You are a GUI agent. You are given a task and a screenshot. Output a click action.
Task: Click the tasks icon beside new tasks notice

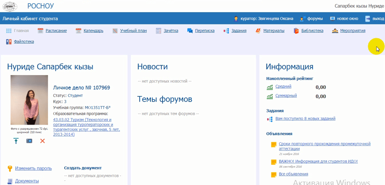pyautogui.click(x=270, y=119)
